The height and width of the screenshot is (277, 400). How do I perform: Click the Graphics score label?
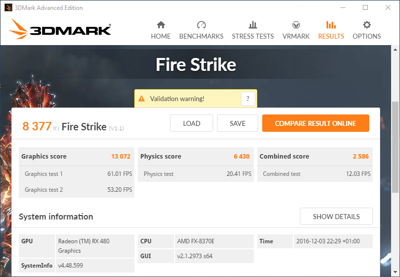(x=44, y=157)
